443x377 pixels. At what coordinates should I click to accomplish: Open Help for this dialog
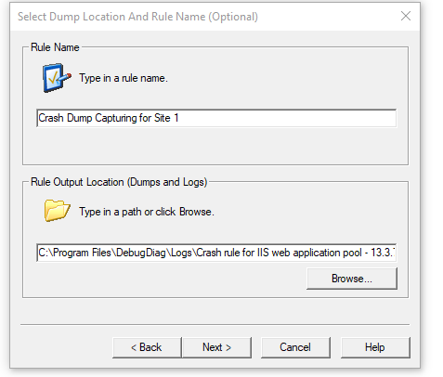tap(375, 347)
